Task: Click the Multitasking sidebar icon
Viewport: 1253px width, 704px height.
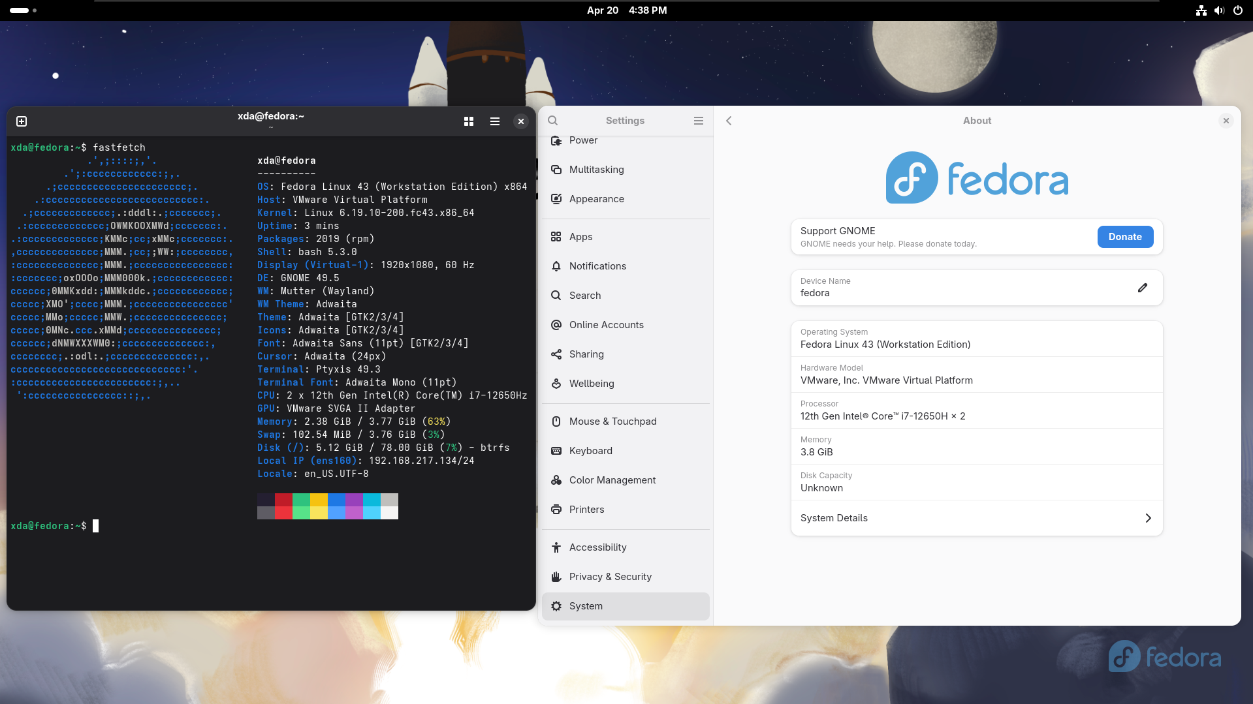Action: 556,170
